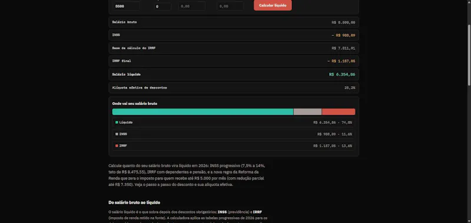The image size is (471, 223).
Task: Click the red IRRF segment of the bar
Action: click(339, 112)
